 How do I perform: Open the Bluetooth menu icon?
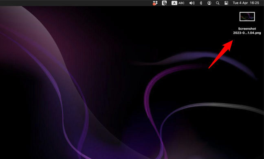point(201,3)
